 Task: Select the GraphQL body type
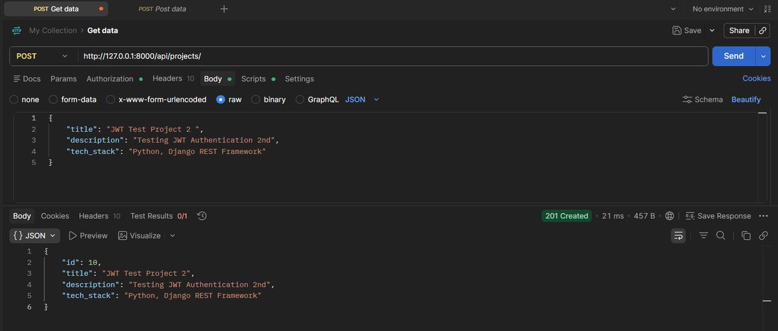click(x=300, y=100)
